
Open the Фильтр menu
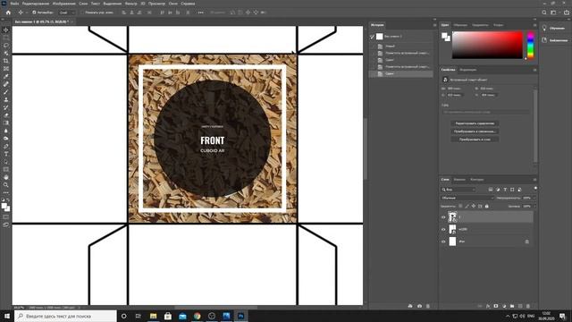(131, 4)
